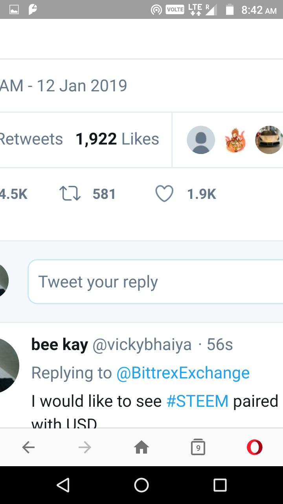This screenshot has height=504, width=283.
Task: Go to browser home page
Action: (x=141, y=447)
